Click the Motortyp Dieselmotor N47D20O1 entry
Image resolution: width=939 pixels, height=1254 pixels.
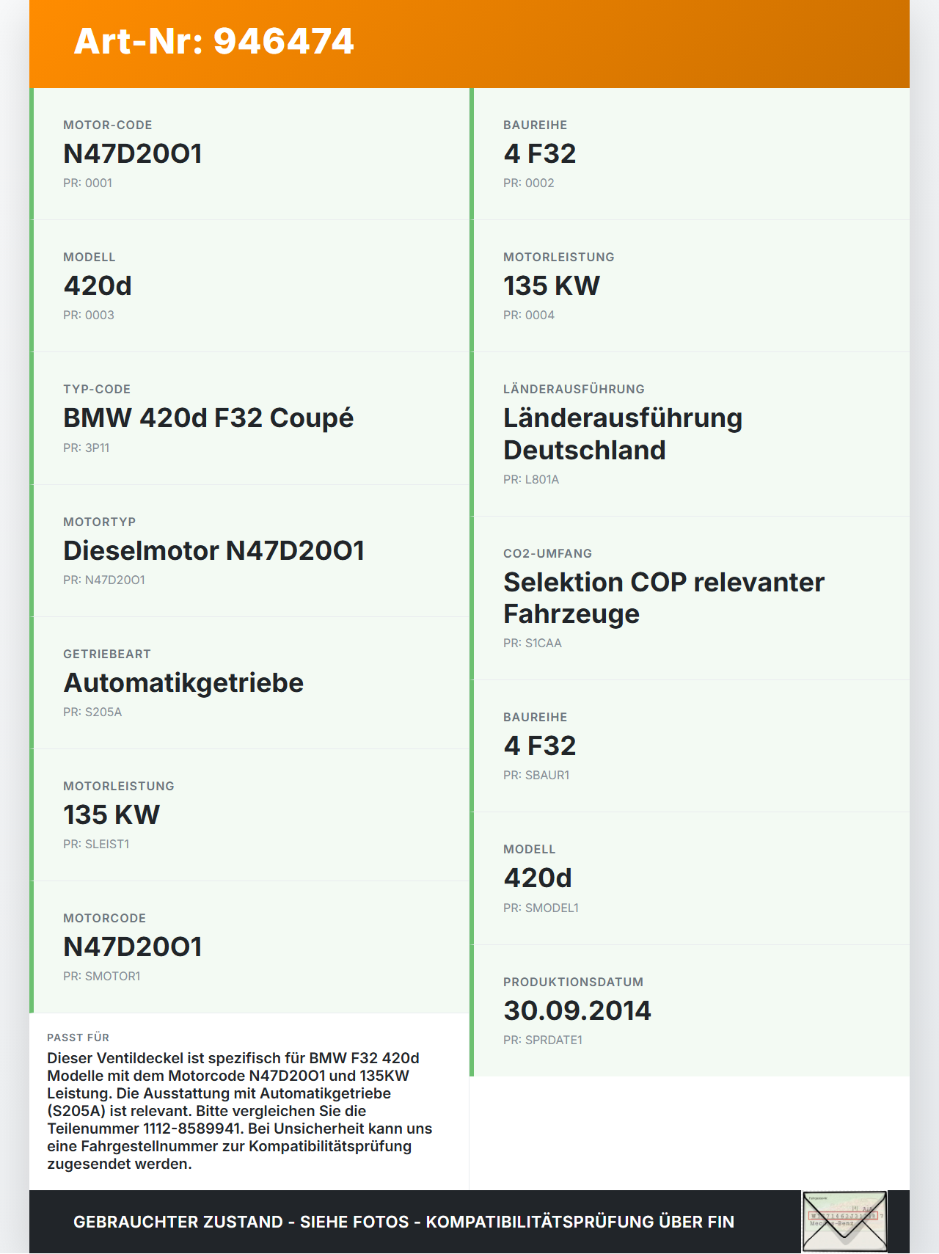(x=249, y=551)
